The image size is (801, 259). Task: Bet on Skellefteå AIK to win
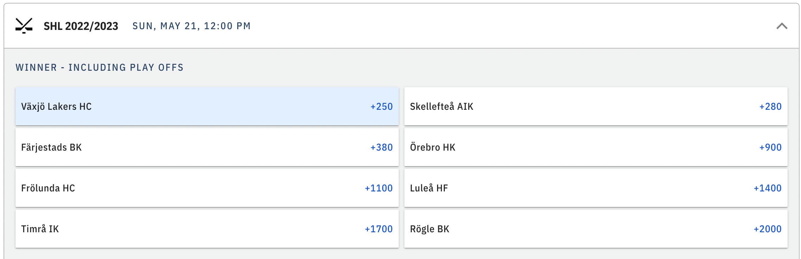(x=595, y=106)
